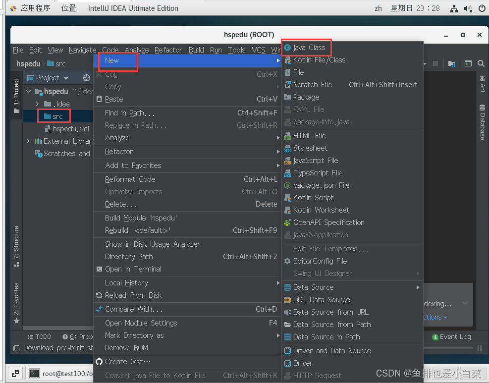
Task: Select hspedu.iml file in tree
Action: point(67,129)
